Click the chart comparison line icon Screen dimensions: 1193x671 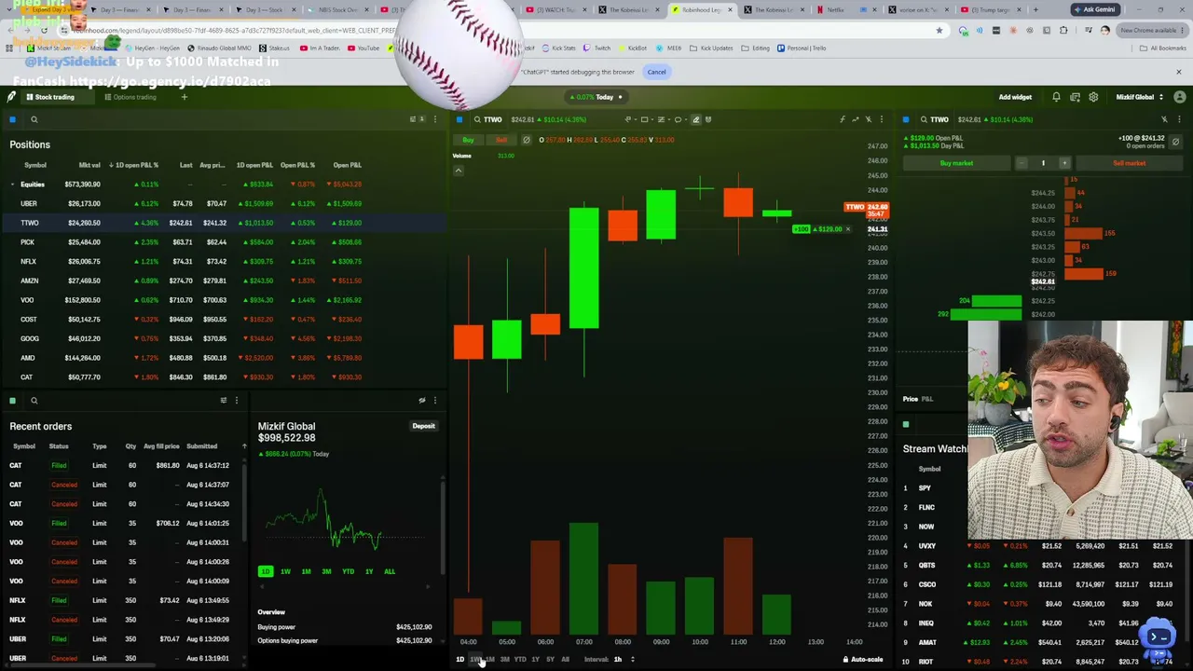pyautogui.click(x=855, y=119)
